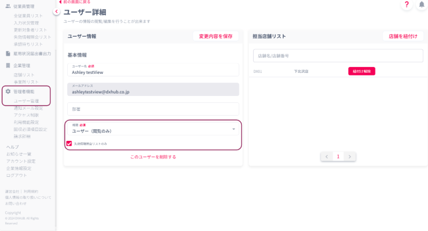Uncheck the 失効情報照会リストのみ checkbox
Image resolution: width=428 pixels, height=231 pixels.
pos(69,144)
